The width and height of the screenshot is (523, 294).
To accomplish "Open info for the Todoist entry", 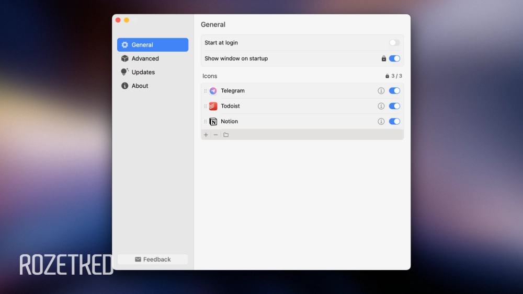I will point(381,106).
